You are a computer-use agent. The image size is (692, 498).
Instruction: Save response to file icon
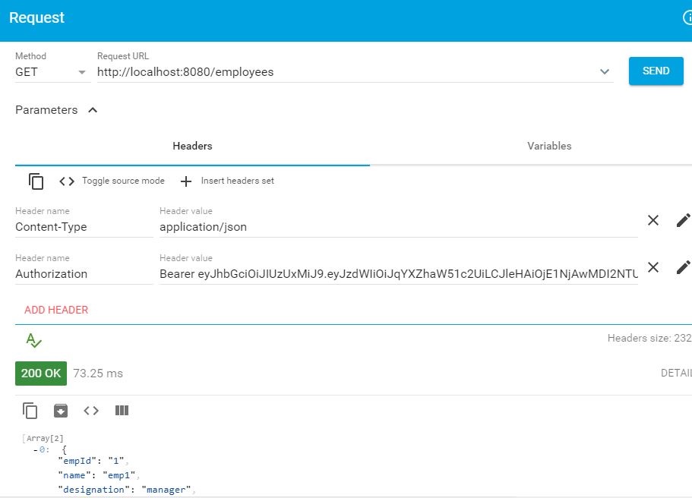61,411
